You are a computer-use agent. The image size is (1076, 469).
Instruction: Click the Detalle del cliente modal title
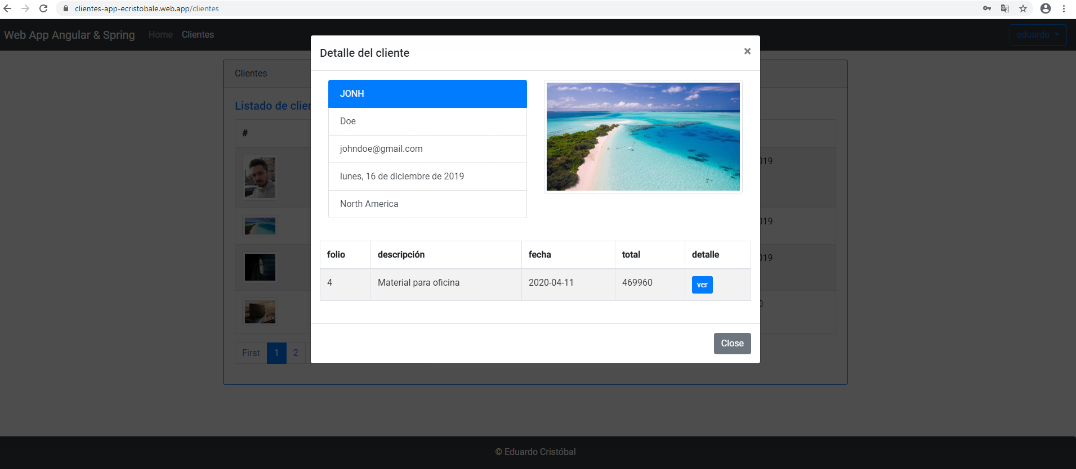[365, 53]
